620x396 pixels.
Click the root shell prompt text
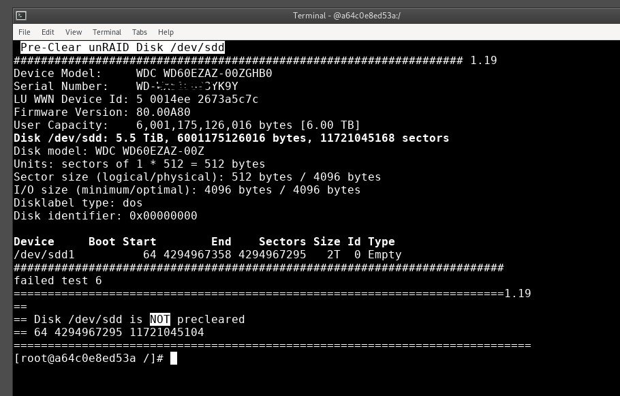89,359
